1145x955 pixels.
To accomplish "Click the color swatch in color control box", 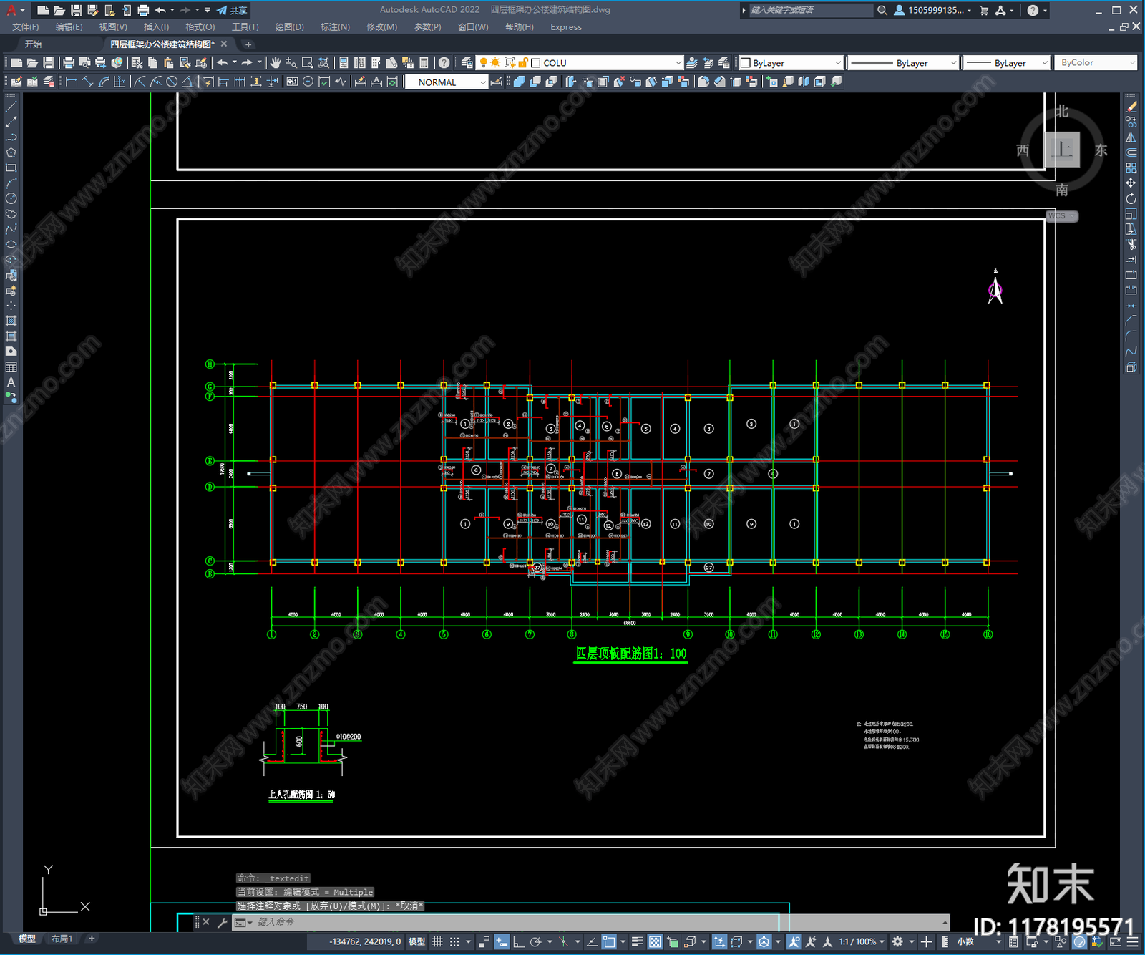I will pos(746,63).
